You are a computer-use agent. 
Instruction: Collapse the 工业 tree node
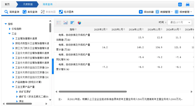click(x=9, y=34)
